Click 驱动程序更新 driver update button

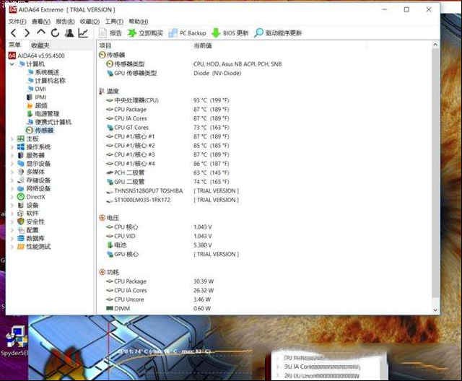coord(278,33)
